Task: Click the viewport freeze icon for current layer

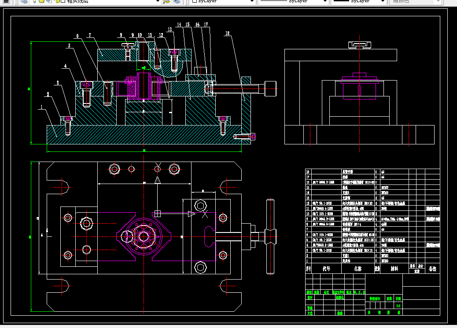Action: click(49, 1)
